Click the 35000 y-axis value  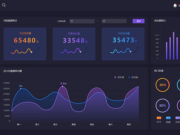click(7, 83)
